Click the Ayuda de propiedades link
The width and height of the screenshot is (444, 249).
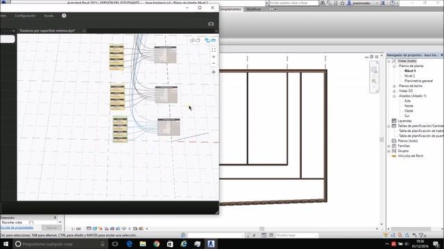17,228
